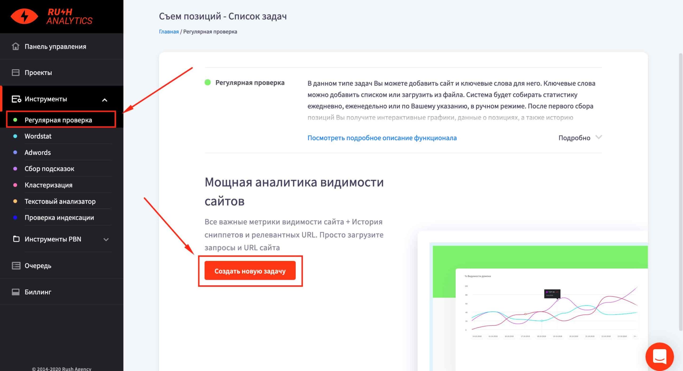683x371 pixels.
Task: Expand the Подробно description chevron
Action: pyautogui.click(x=599, y=137)
